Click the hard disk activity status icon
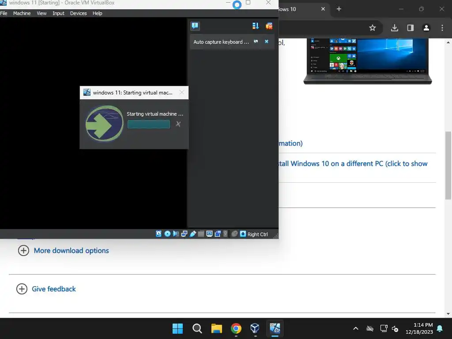452x339 pixels. [x=158, y=234]
